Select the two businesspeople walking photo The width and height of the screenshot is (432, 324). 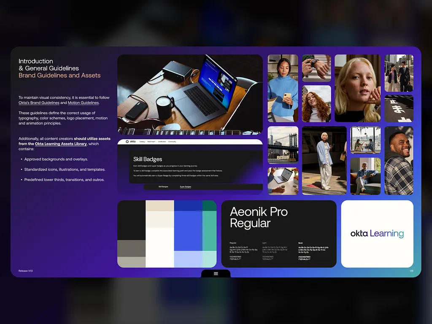point(399,73)
